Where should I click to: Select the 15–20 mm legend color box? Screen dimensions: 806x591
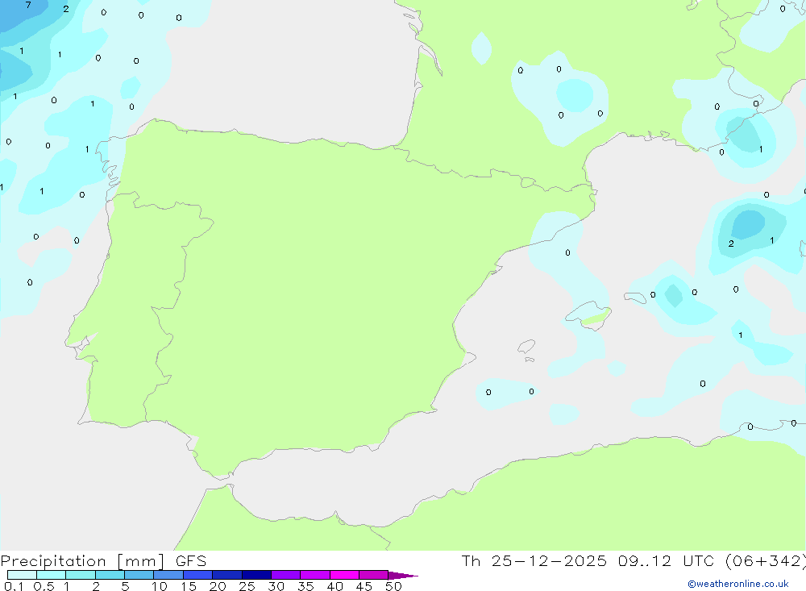198,575
